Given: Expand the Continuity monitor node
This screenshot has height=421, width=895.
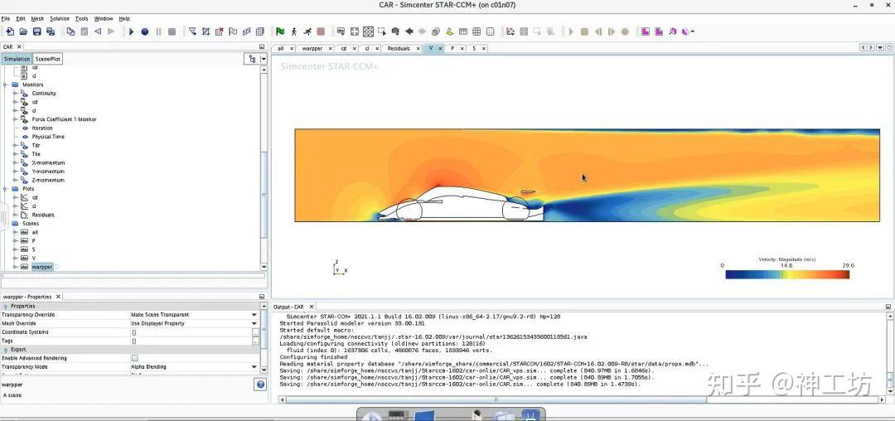Looking at the screenshot, I should (x=16, y=94).
